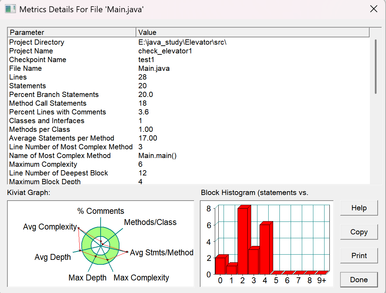This screenshot has height=293, width=386.
Task: Click the Value column header
Action: [253, 32]
